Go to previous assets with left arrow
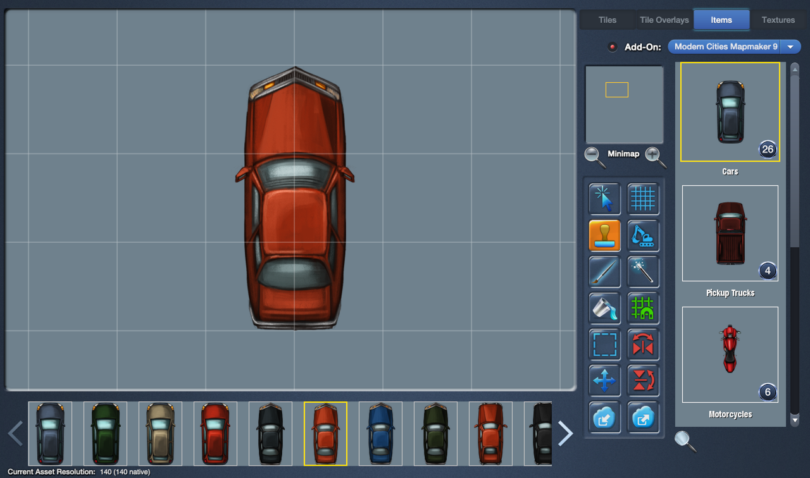The width and height of the screenshot is (810, 478). (x=15, y=433)
